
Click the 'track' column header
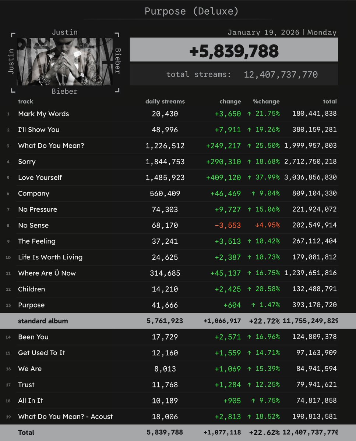[x=26, y=101]
